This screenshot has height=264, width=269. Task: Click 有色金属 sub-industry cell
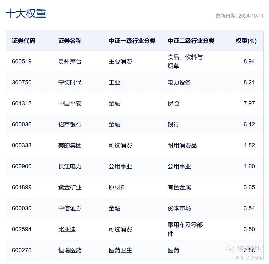tap(179, 187)
